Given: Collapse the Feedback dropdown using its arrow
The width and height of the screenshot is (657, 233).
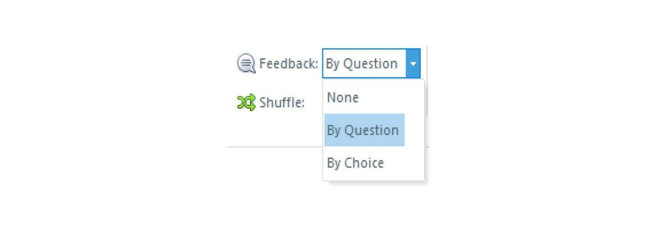Looking at the screenshot, I should click(x=413, y=63).
